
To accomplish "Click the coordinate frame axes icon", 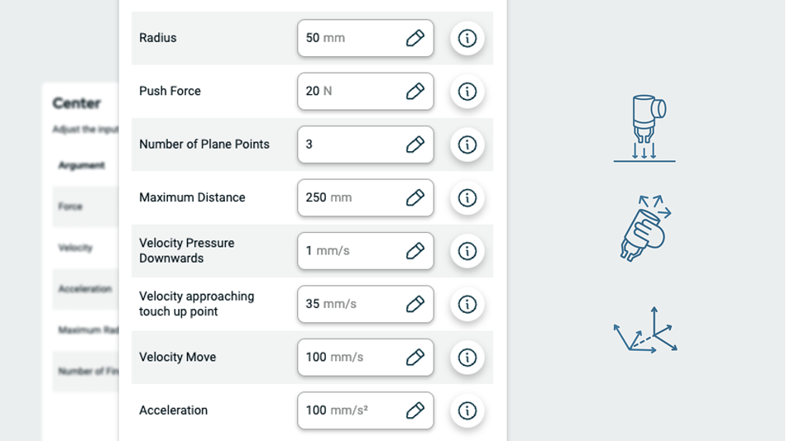I will pyautogui.click(x=645, y=330).
